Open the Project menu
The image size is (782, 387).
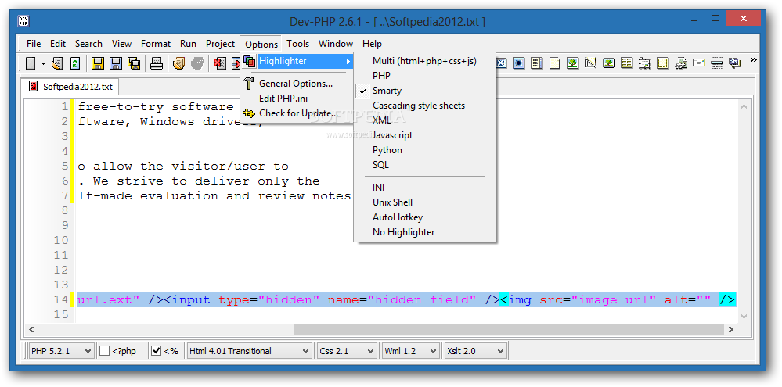pos(220,44)
